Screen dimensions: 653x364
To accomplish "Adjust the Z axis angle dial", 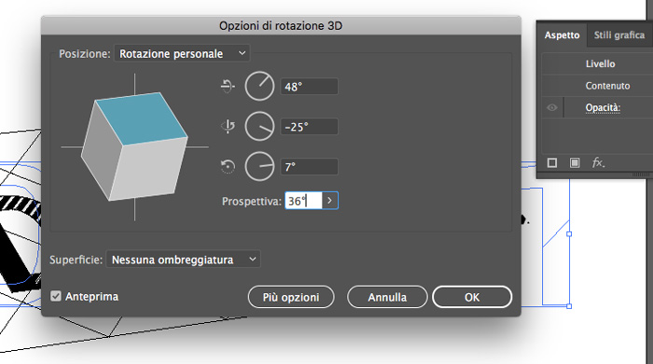I will [x=259, y=166].
